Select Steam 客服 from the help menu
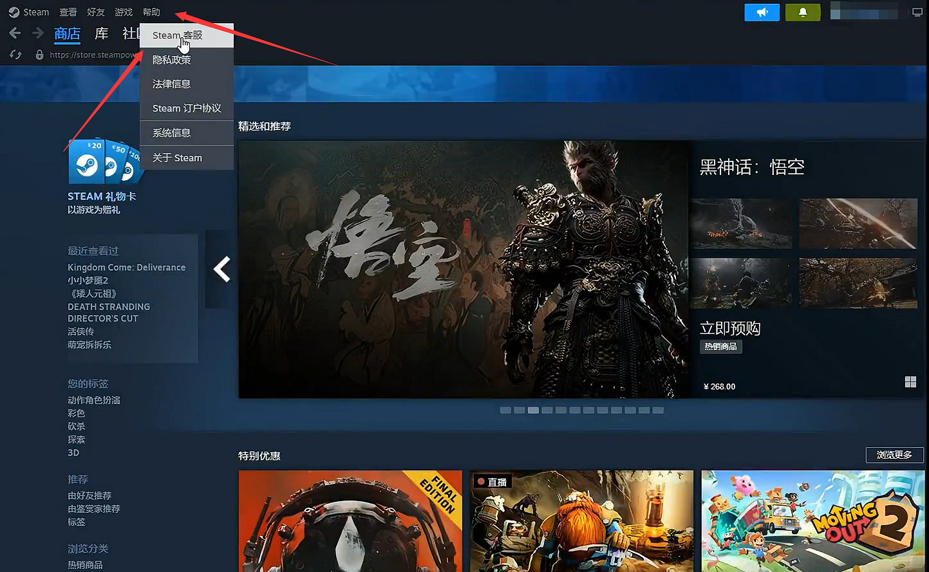 (x=178, y=35)
